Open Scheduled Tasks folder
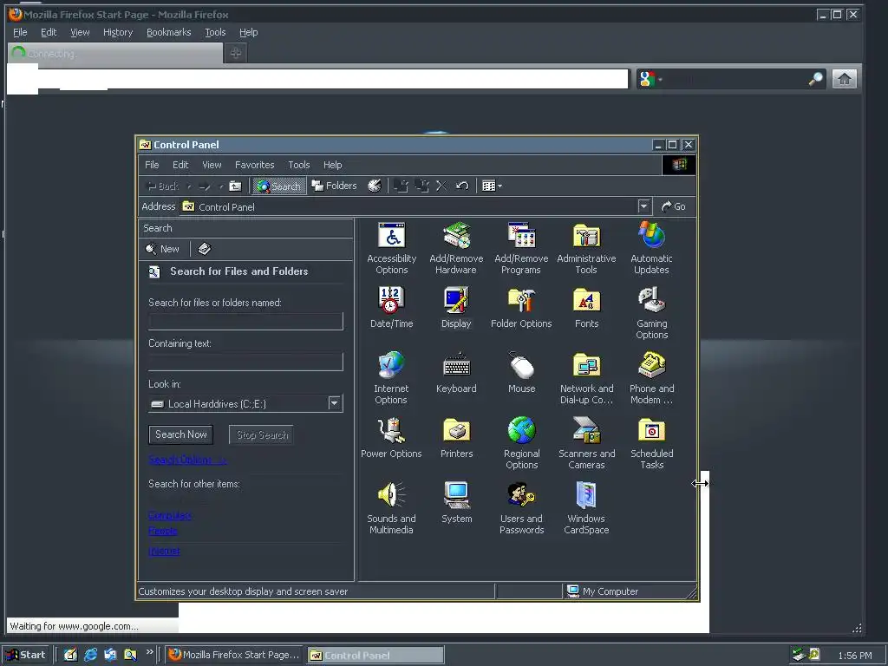888x666 pixels. [x=651, y=443]
